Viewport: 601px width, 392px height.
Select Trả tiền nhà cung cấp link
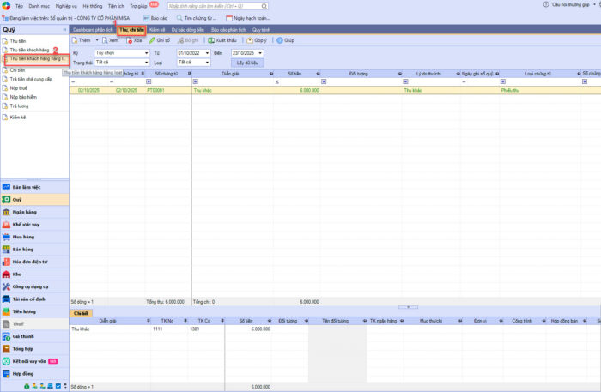click(32, 79)
